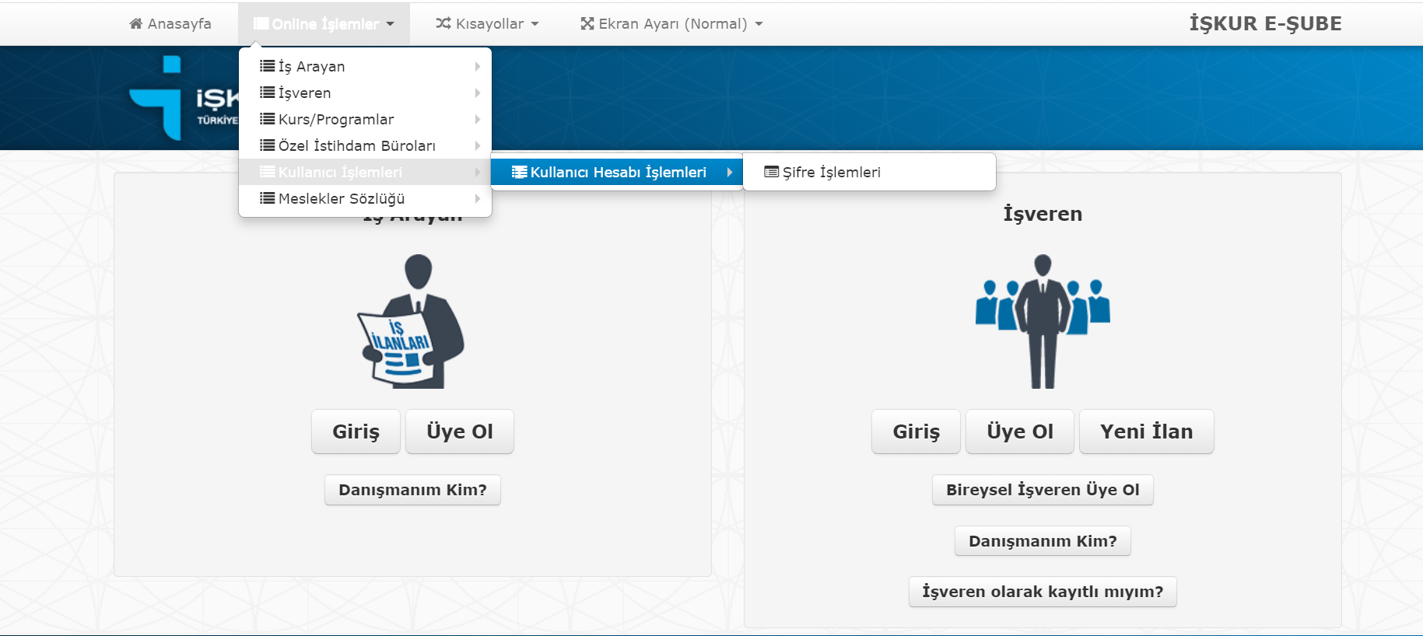Collapse the Online İşlemler dropdown menu

[324, 24]
